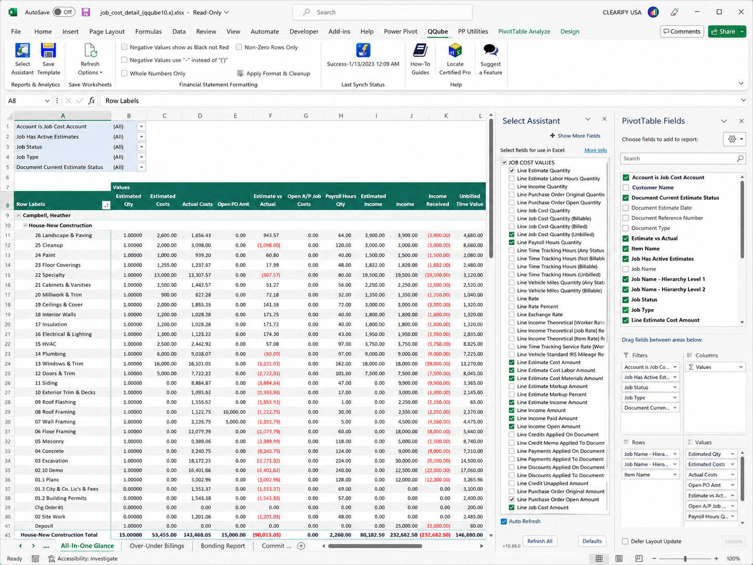Click the Row Labels filter button
Screen dimensions: 753x565
[x=106, y=205]
